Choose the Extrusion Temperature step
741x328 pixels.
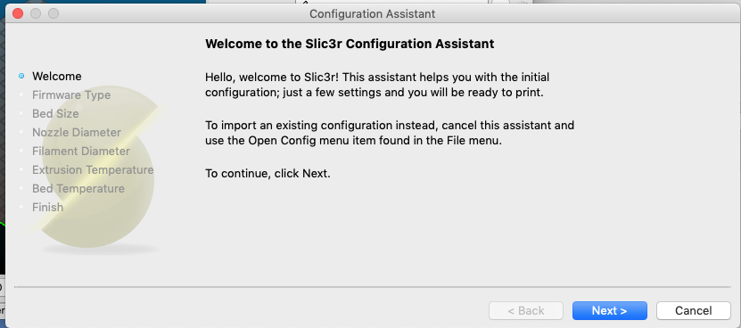[x=93, y=169]
